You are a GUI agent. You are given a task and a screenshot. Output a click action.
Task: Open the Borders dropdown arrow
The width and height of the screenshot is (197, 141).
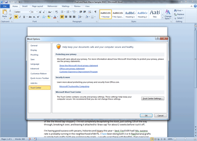coord(95,17)
